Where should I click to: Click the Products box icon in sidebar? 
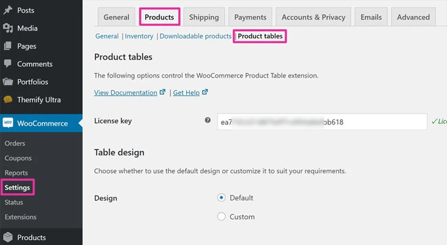tap(8, 237)
